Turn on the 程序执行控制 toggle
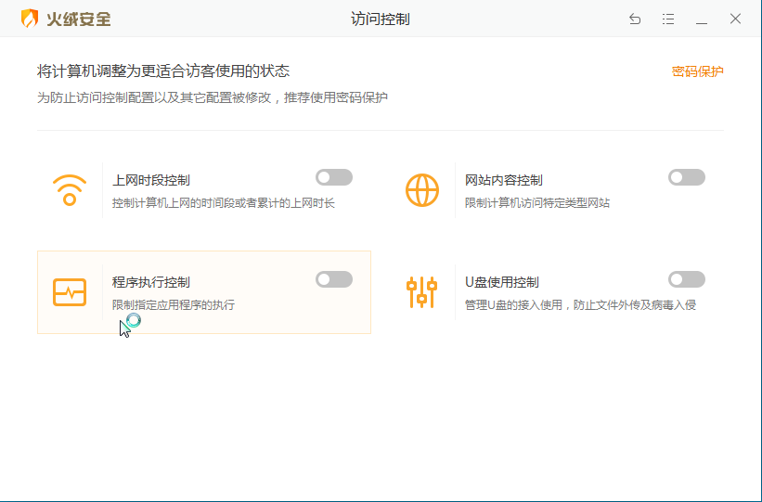762x502 pixels. pyautogui.click(x=333, y=279)
